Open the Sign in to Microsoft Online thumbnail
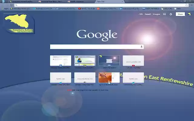194x121 pixels. click(109, 77)
